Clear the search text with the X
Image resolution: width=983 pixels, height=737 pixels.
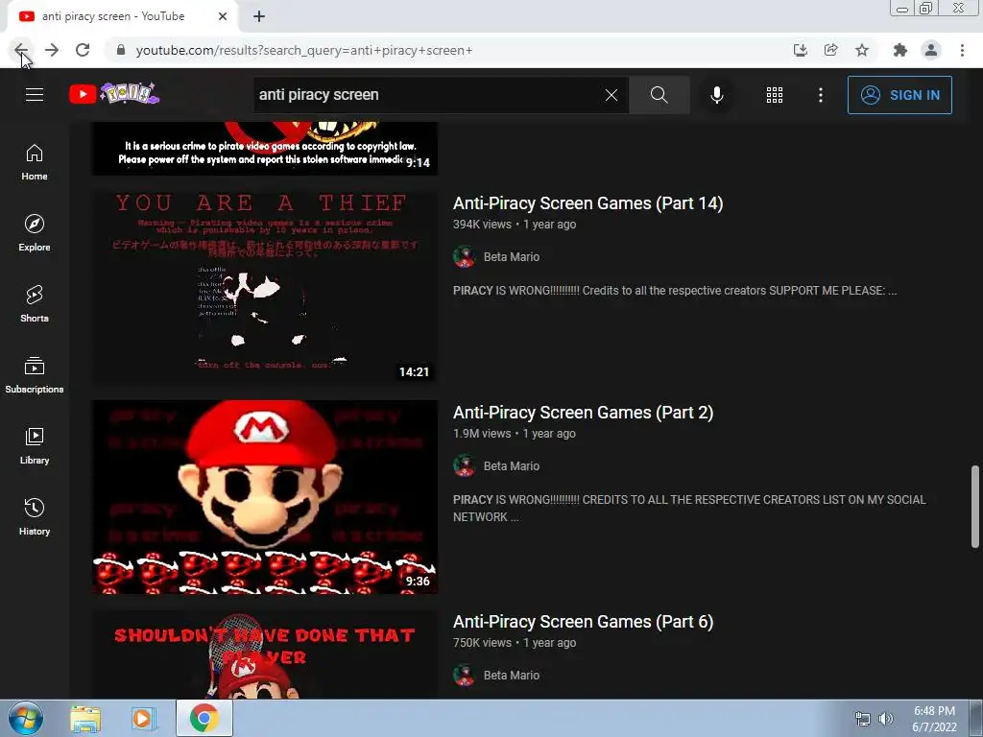(611, 95)
